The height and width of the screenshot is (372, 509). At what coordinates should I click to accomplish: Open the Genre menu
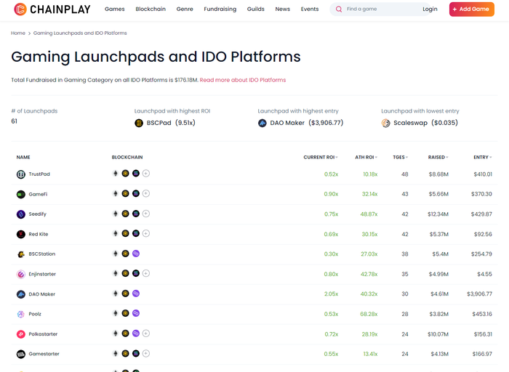click(185, 9)
